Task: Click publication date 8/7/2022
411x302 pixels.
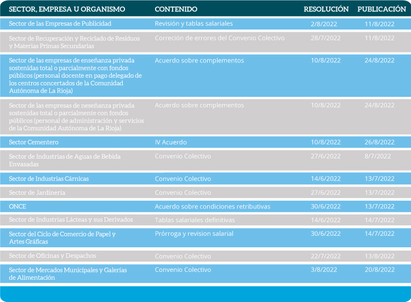Action: click(378, 156)
